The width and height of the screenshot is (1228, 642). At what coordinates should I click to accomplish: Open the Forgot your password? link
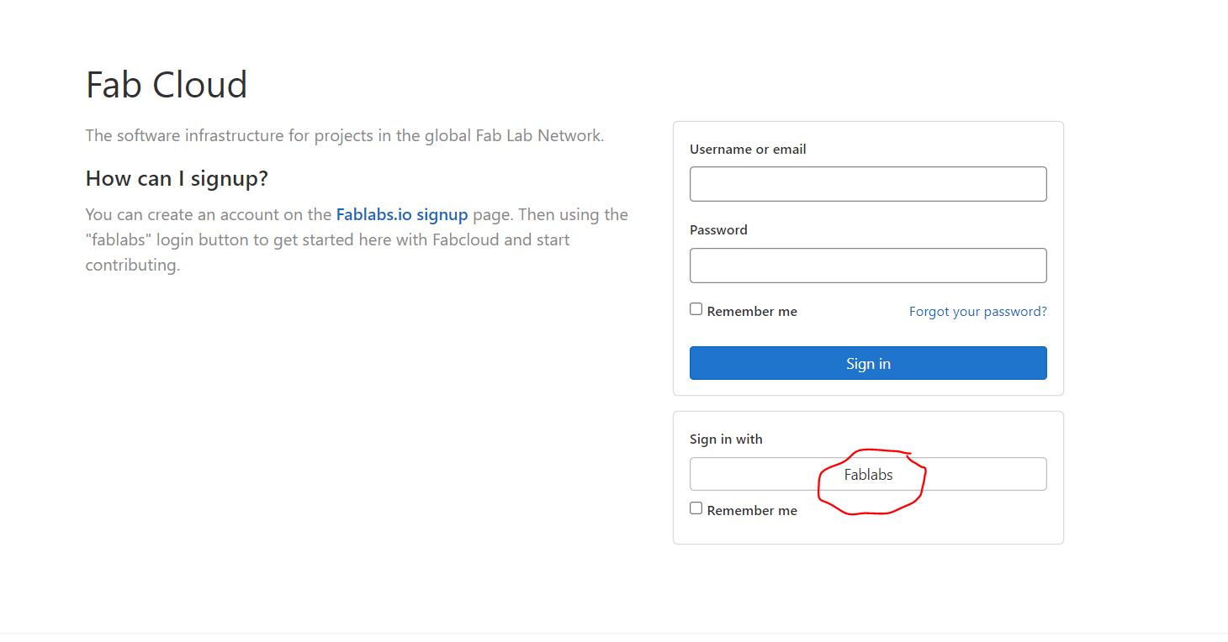coord(978,311)
